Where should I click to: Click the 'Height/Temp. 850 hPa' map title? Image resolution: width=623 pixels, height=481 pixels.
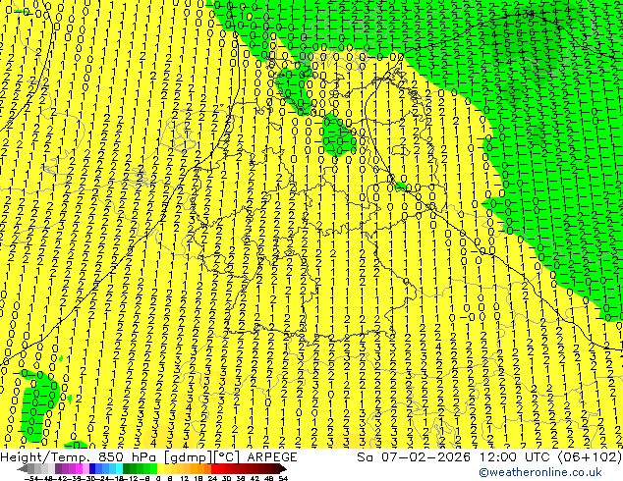pyautogui.click(x=78, y=457)
